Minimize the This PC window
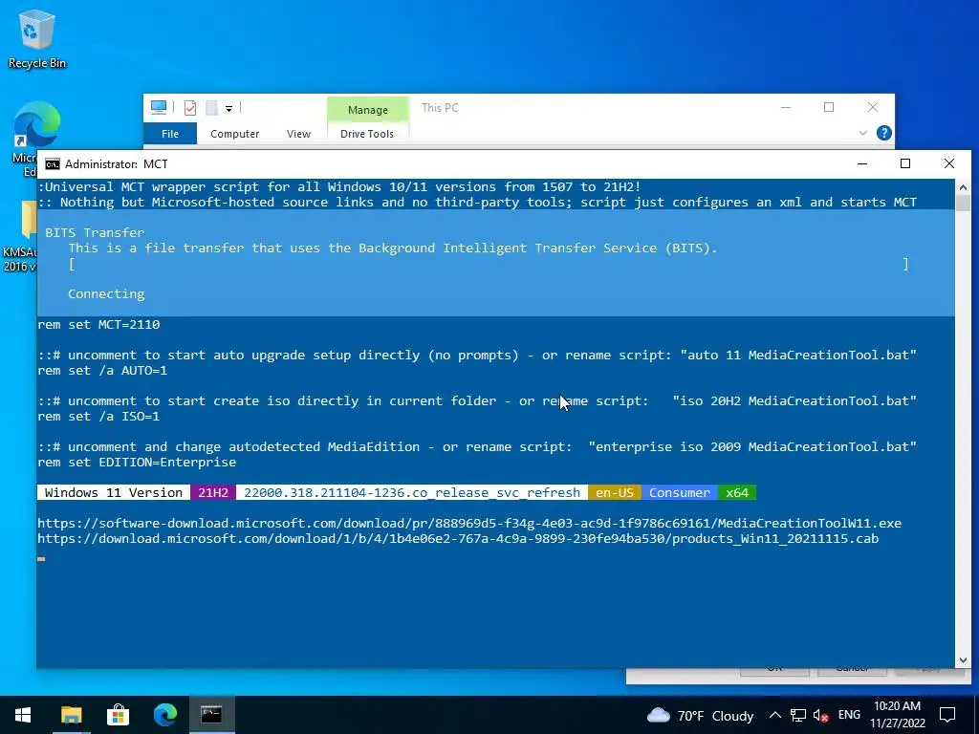The image size is (979, 734). coord(786,107)
